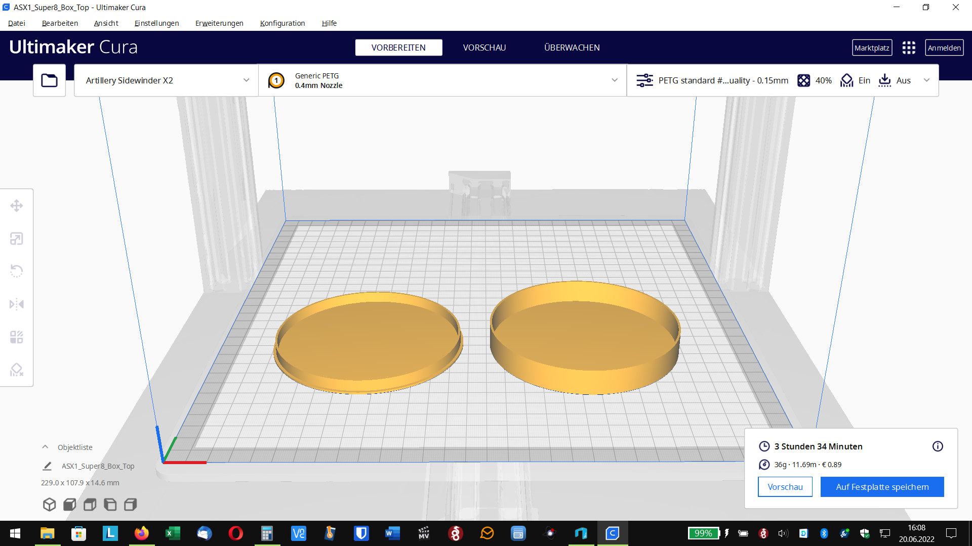Image resolution: width=972 pixels, height=546 pixels.
Task: Select the Rotate tool
Action: (17, 271)
